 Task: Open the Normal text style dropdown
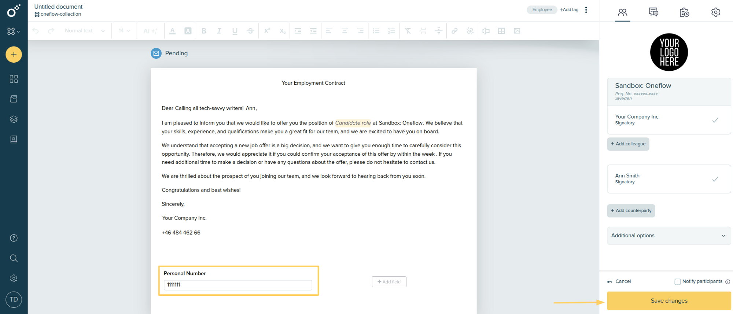(85, 31)
